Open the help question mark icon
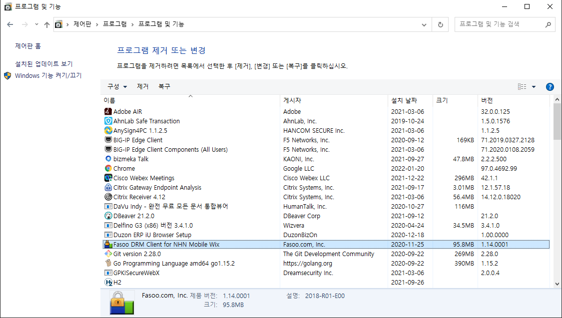Viewport: 562px width, 318px height. coord(550,87)
